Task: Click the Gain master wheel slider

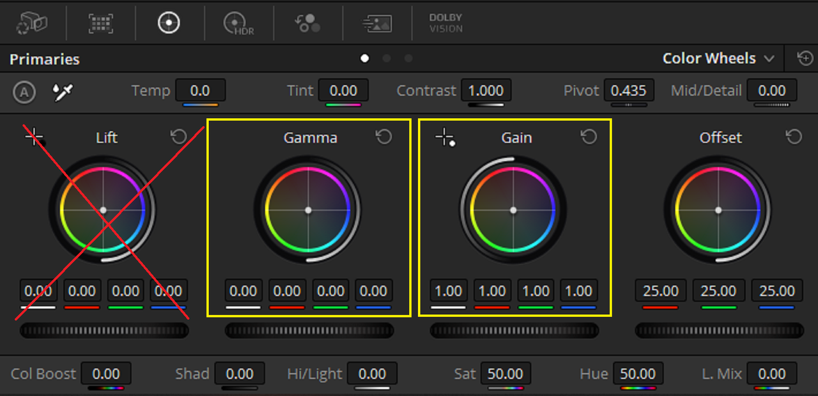Action: pyautogui.click(x=514, y=330)
